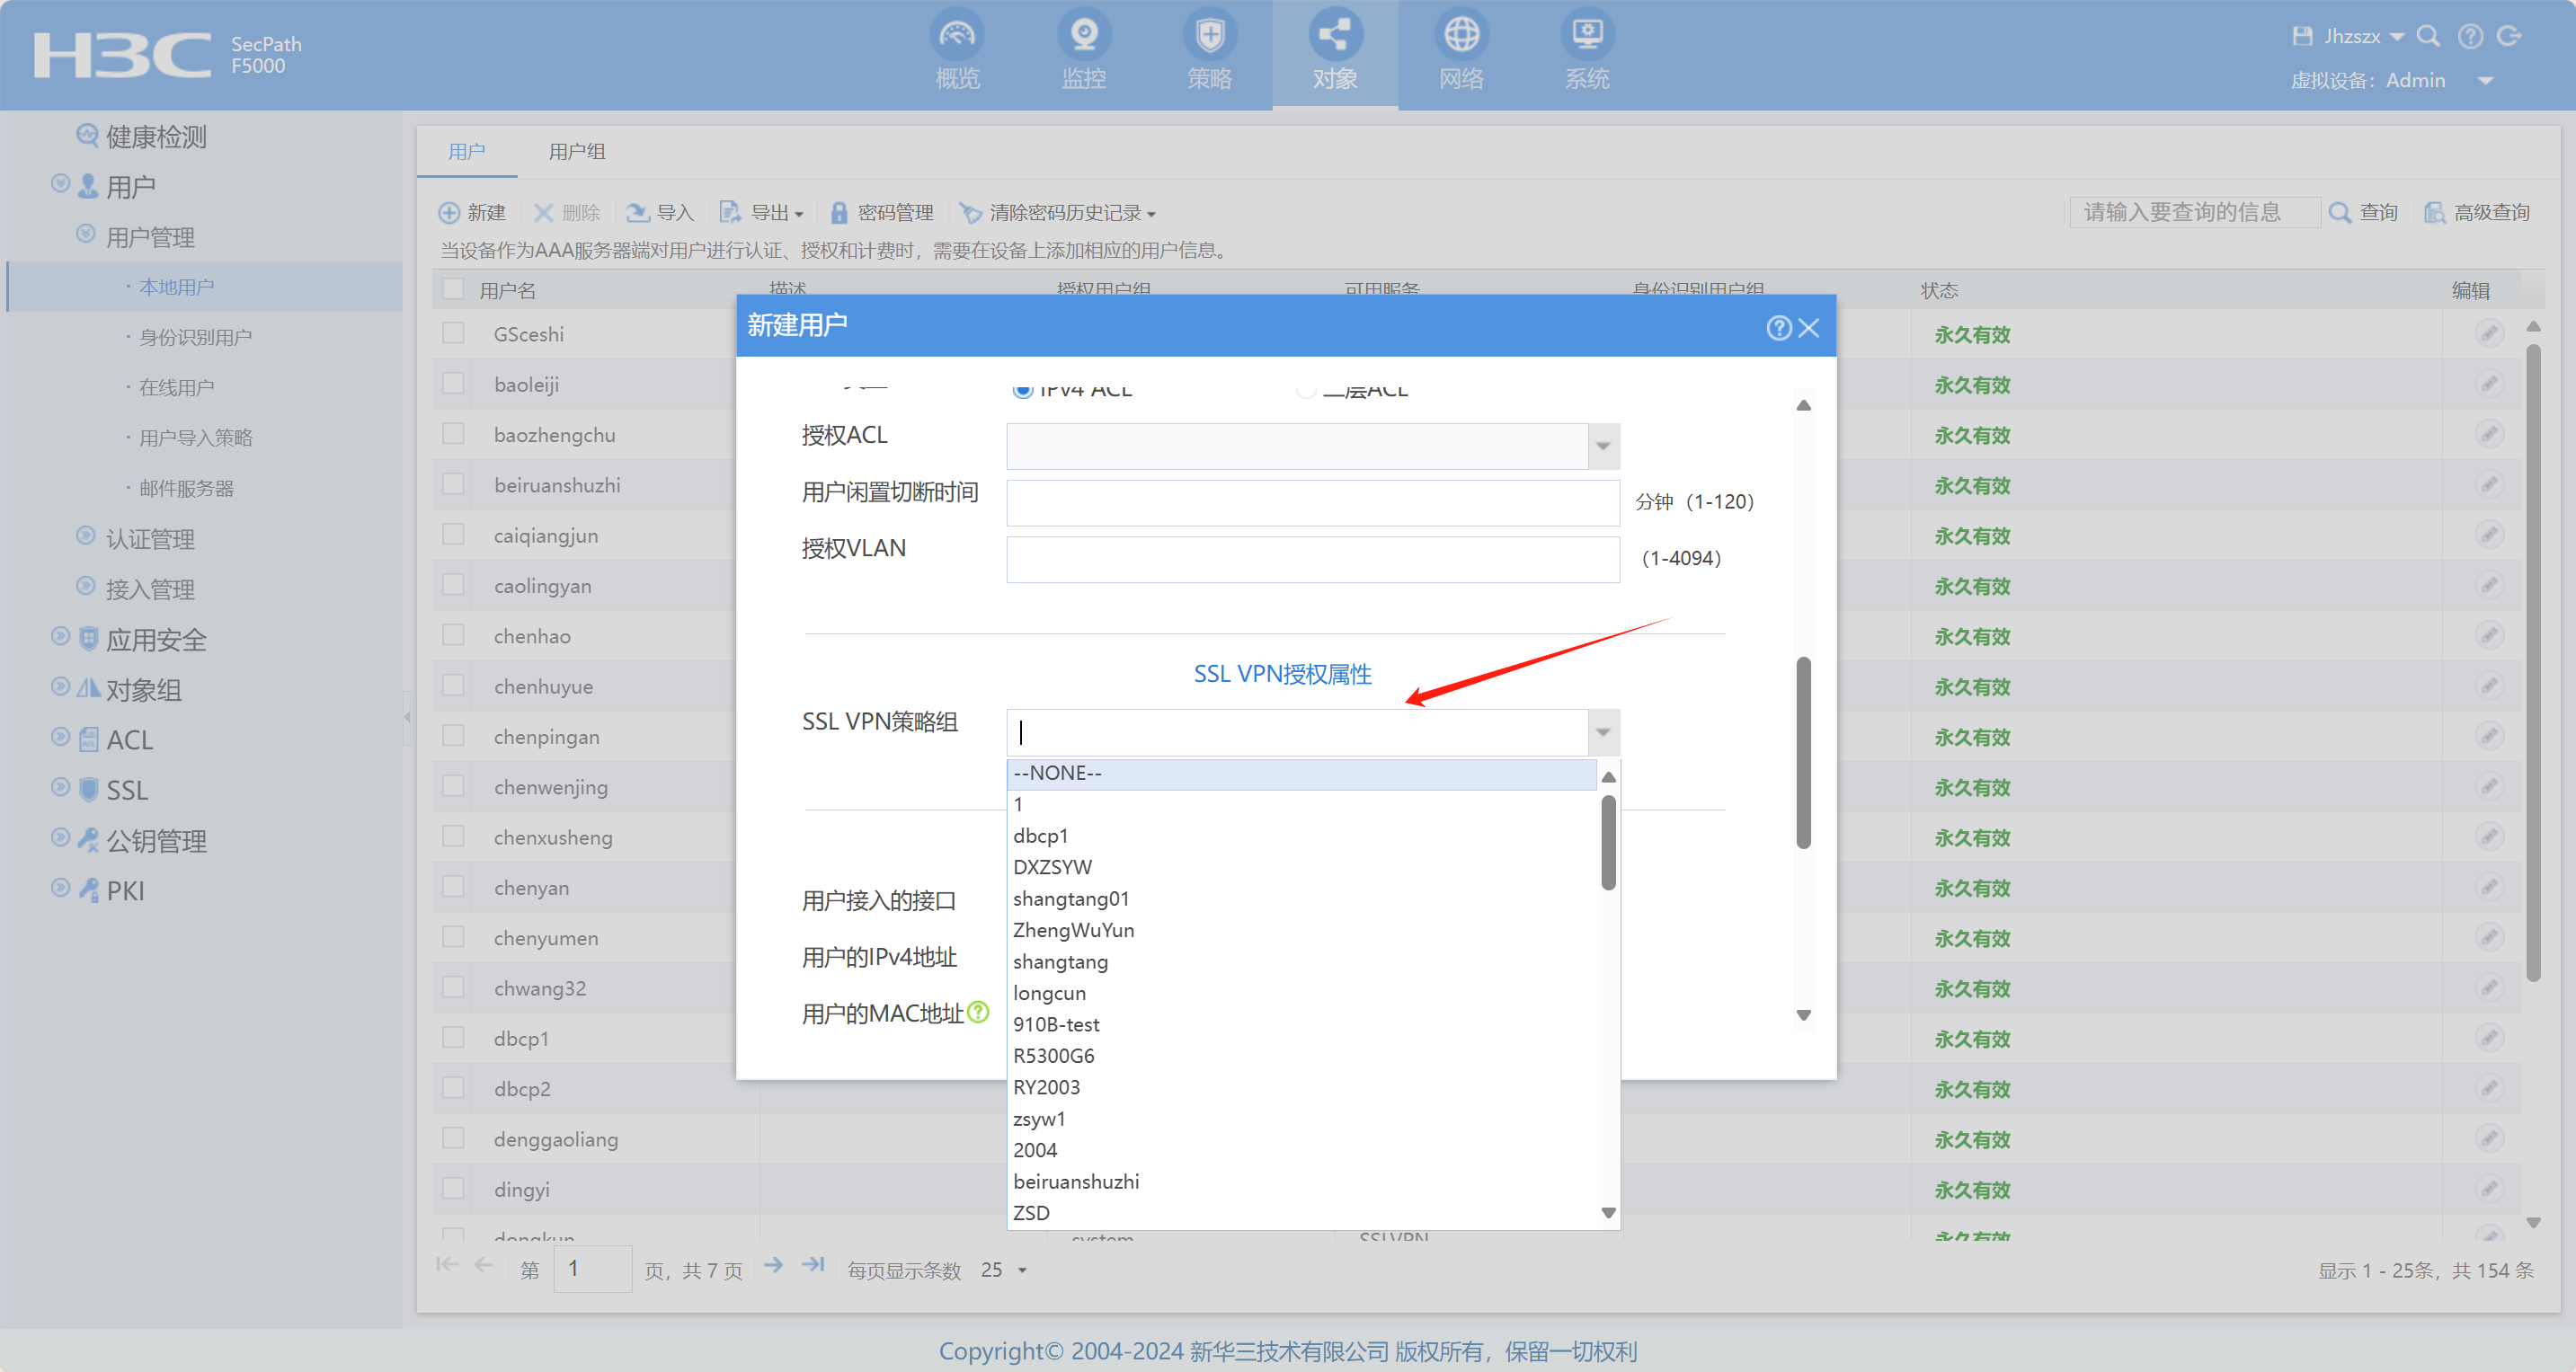Click MAC address help question icon
Image resolution: width=2576 pixels, height=1372 pixels.
pyautogui.click(x=979, y=1012)
